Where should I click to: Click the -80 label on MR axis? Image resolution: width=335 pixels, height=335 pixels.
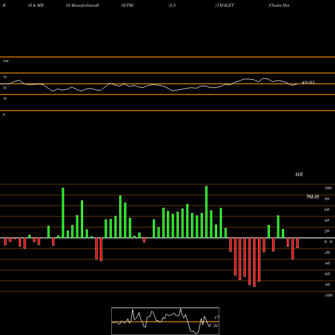[x=327, y=285]
